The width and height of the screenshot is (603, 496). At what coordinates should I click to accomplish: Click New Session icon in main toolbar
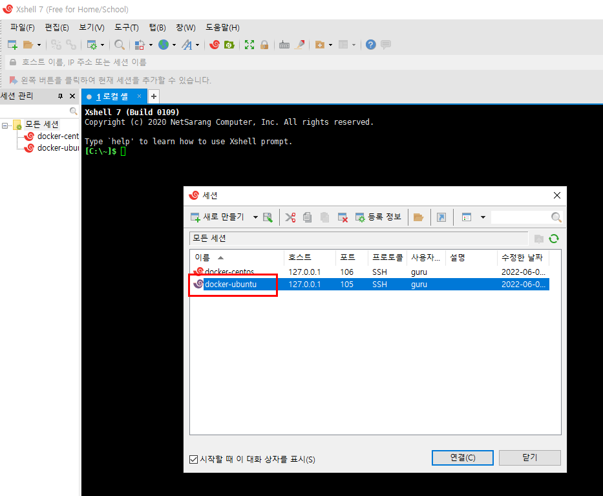[13, 45]
